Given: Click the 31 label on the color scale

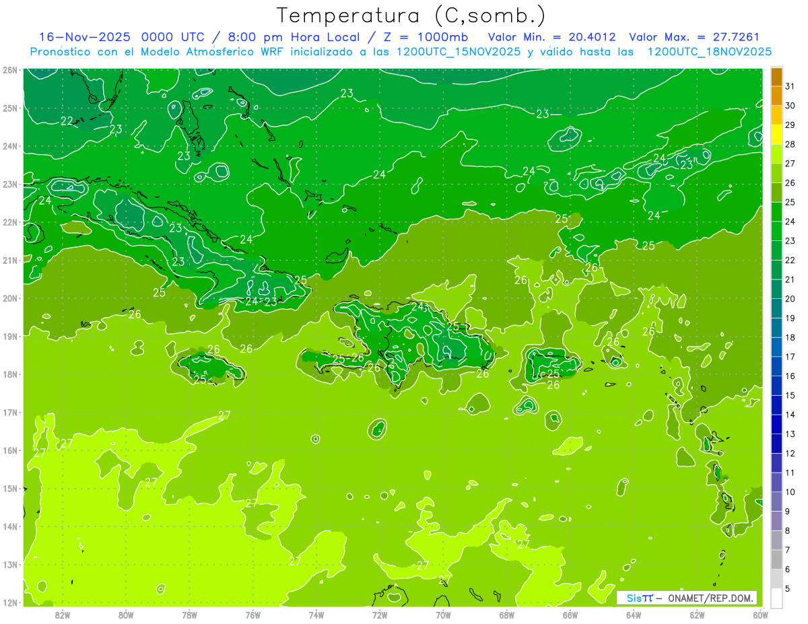Looking at the screenshot, I should tap(790, 86).
